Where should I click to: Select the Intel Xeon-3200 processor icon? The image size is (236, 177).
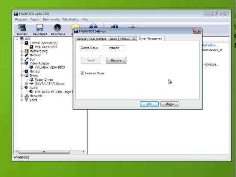(31, 47)
